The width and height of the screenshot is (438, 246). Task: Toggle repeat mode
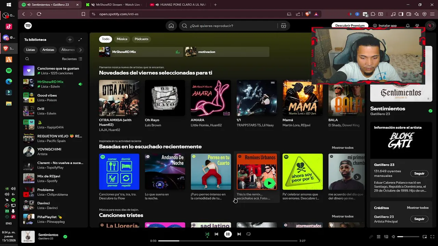[x=248, y=234]
